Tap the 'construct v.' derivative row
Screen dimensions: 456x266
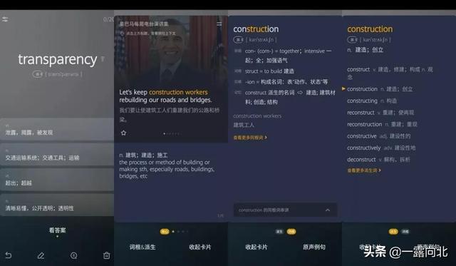(390, 73)
